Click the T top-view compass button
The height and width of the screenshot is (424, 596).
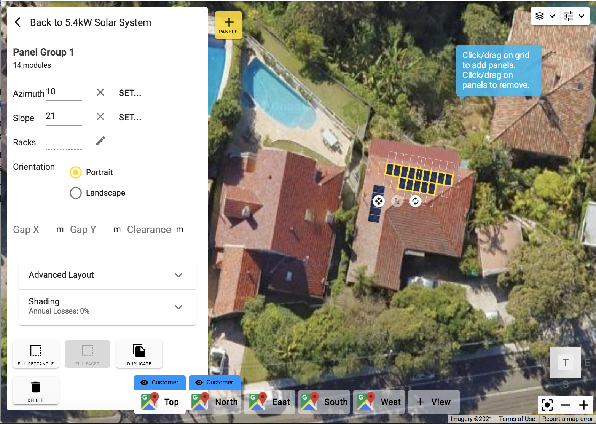click(566, 362)
